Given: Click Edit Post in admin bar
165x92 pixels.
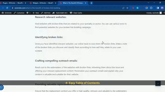Looking at the screenshot, I should 46,13.
